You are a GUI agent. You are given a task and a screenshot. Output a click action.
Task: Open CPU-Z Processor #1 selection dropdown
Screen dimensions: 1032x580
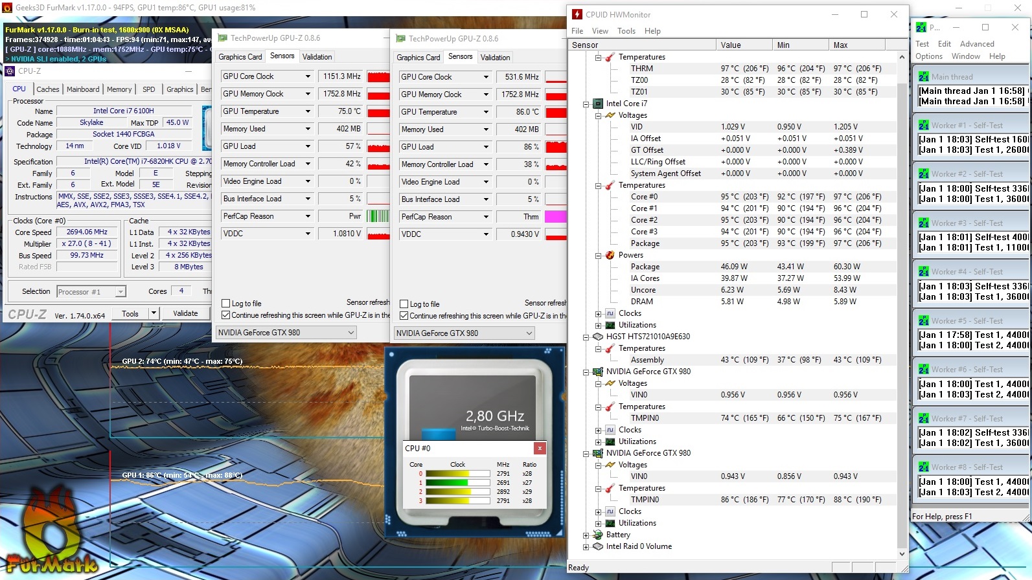pos(120,292)
